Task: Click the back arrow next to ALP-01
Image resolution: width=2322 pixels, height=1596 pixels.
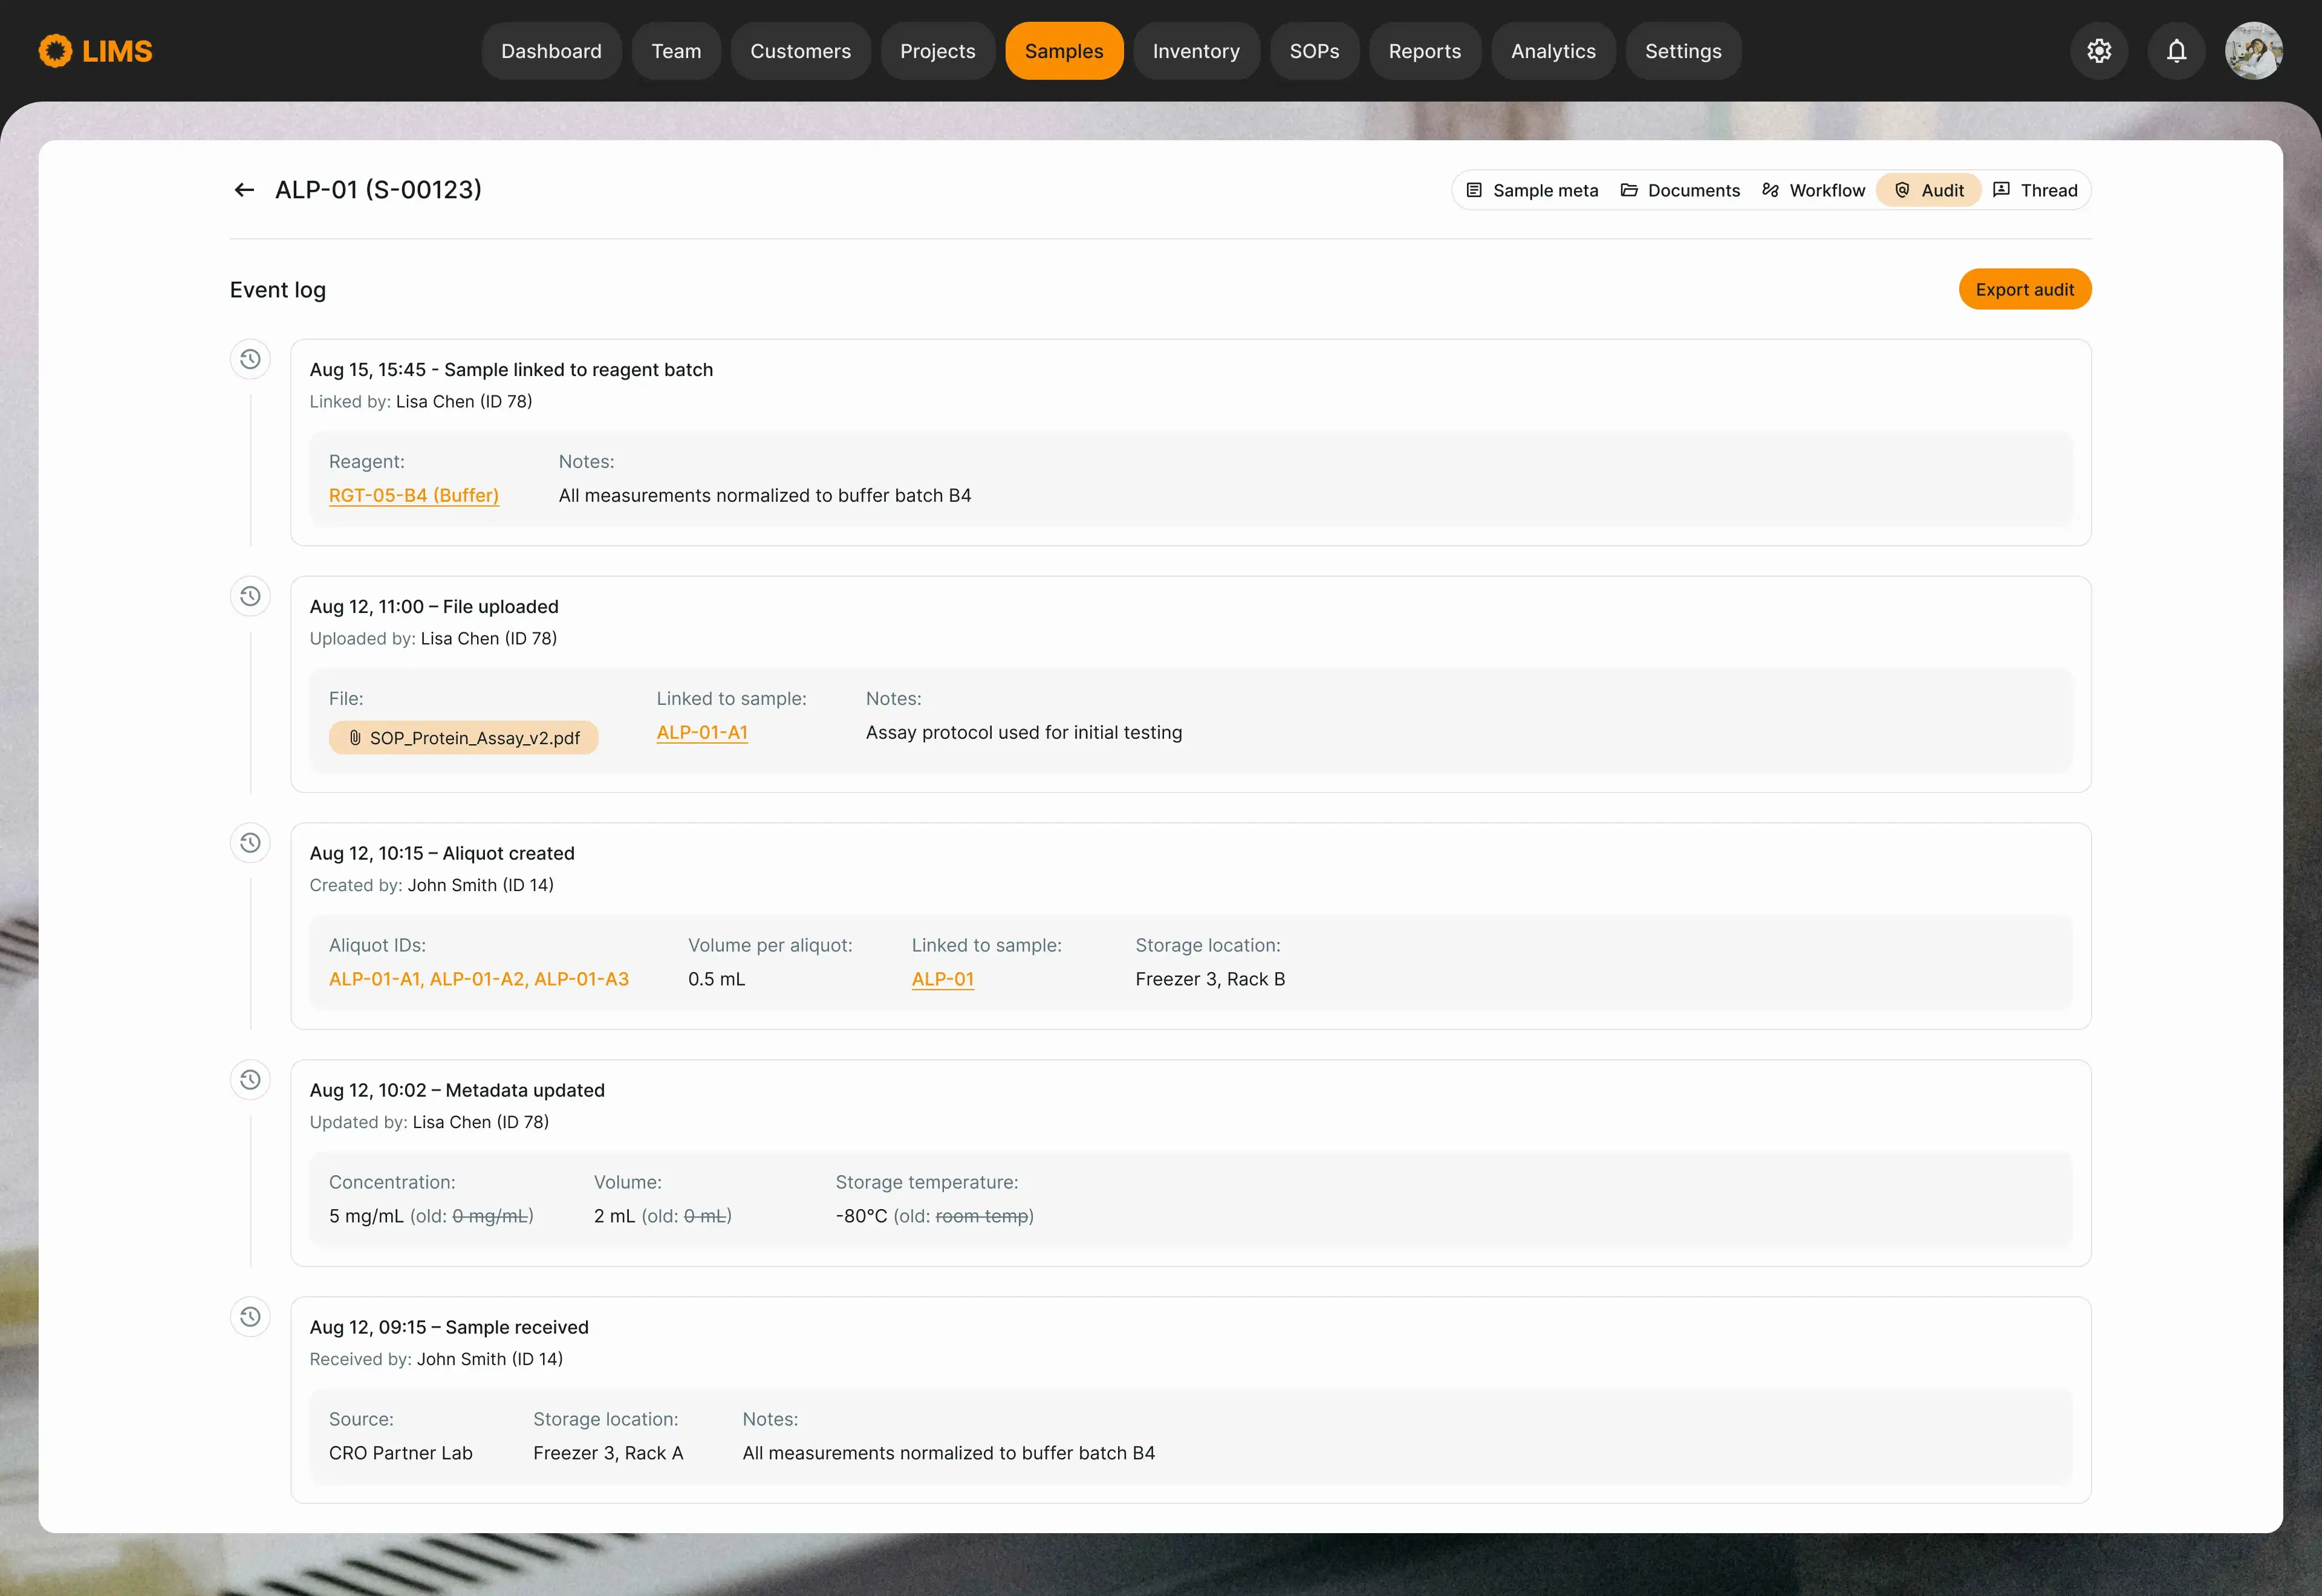Action: tap(244, 190)
